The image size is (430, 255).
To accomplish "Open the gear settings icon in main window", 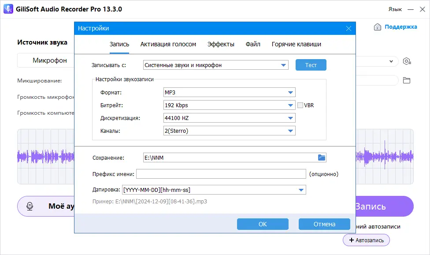I will [x=407, y=61].
